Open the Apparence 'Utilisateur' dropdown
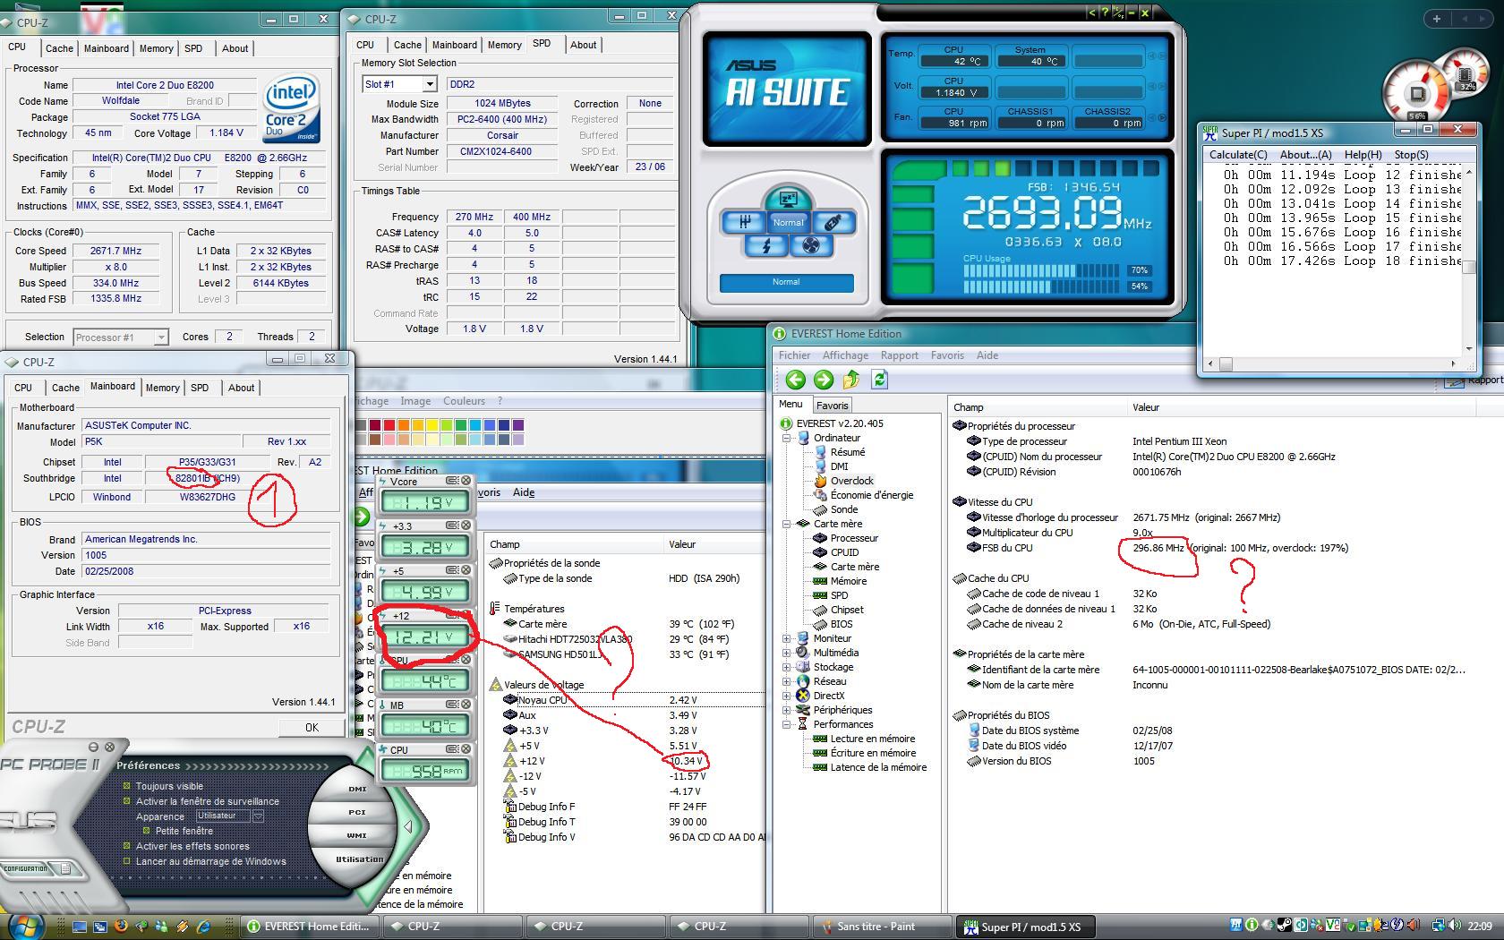 pyautogui.click(x=259, y=816)
